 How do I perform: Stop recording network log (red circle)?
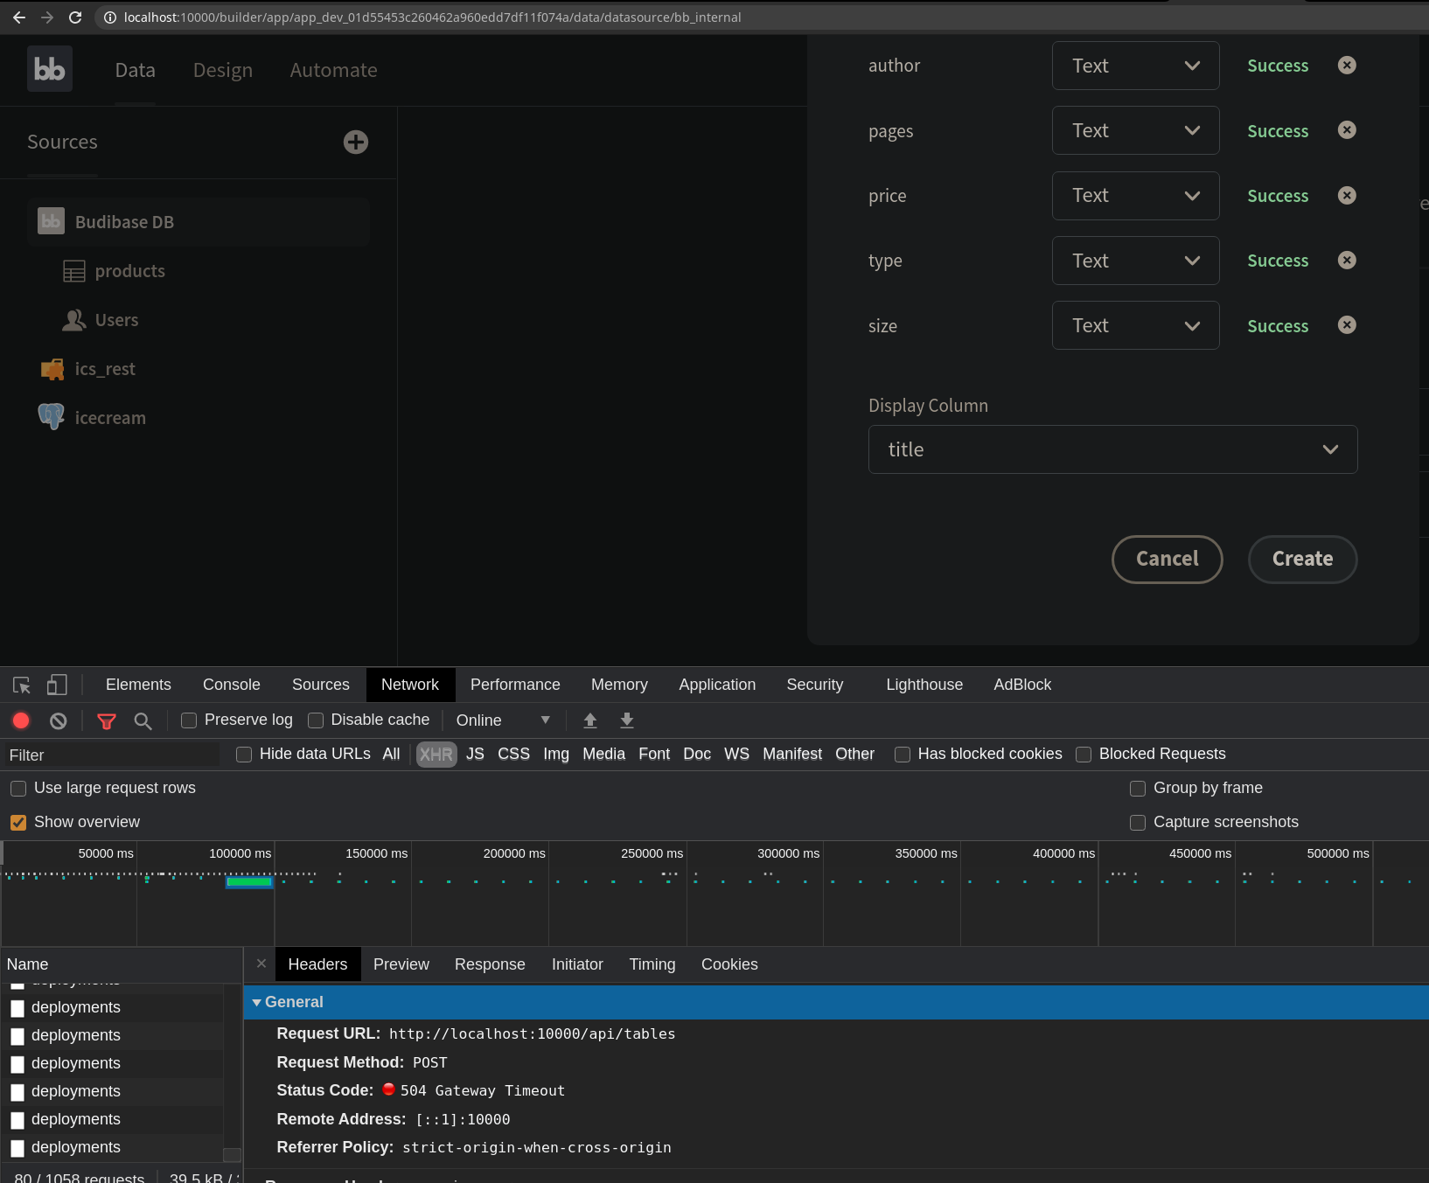point(21,720)
